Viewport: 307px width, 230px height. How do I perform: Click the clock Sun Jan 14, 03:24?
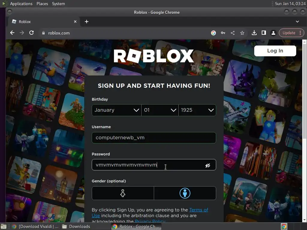[290, 4]
